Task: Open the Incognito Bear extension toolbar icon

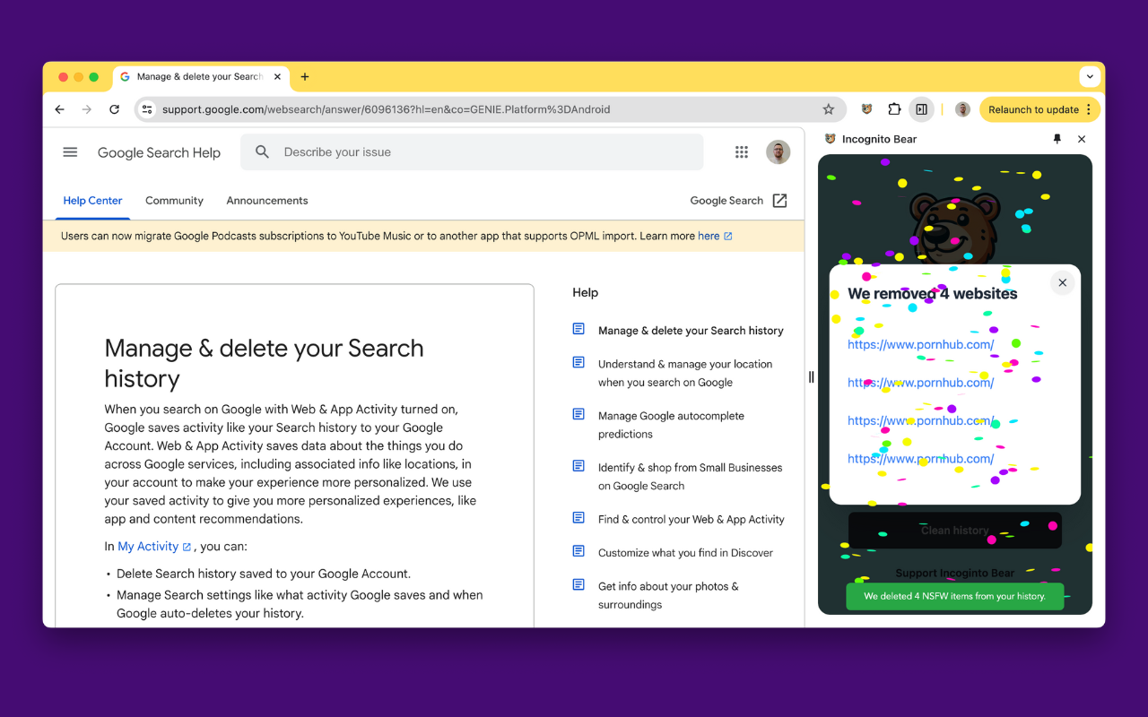Action: point(866,109)
